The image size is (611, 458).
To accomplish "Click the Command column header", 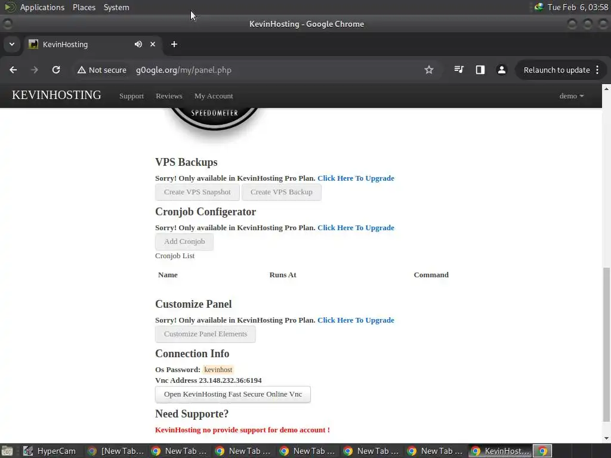I will coord(431,274).
